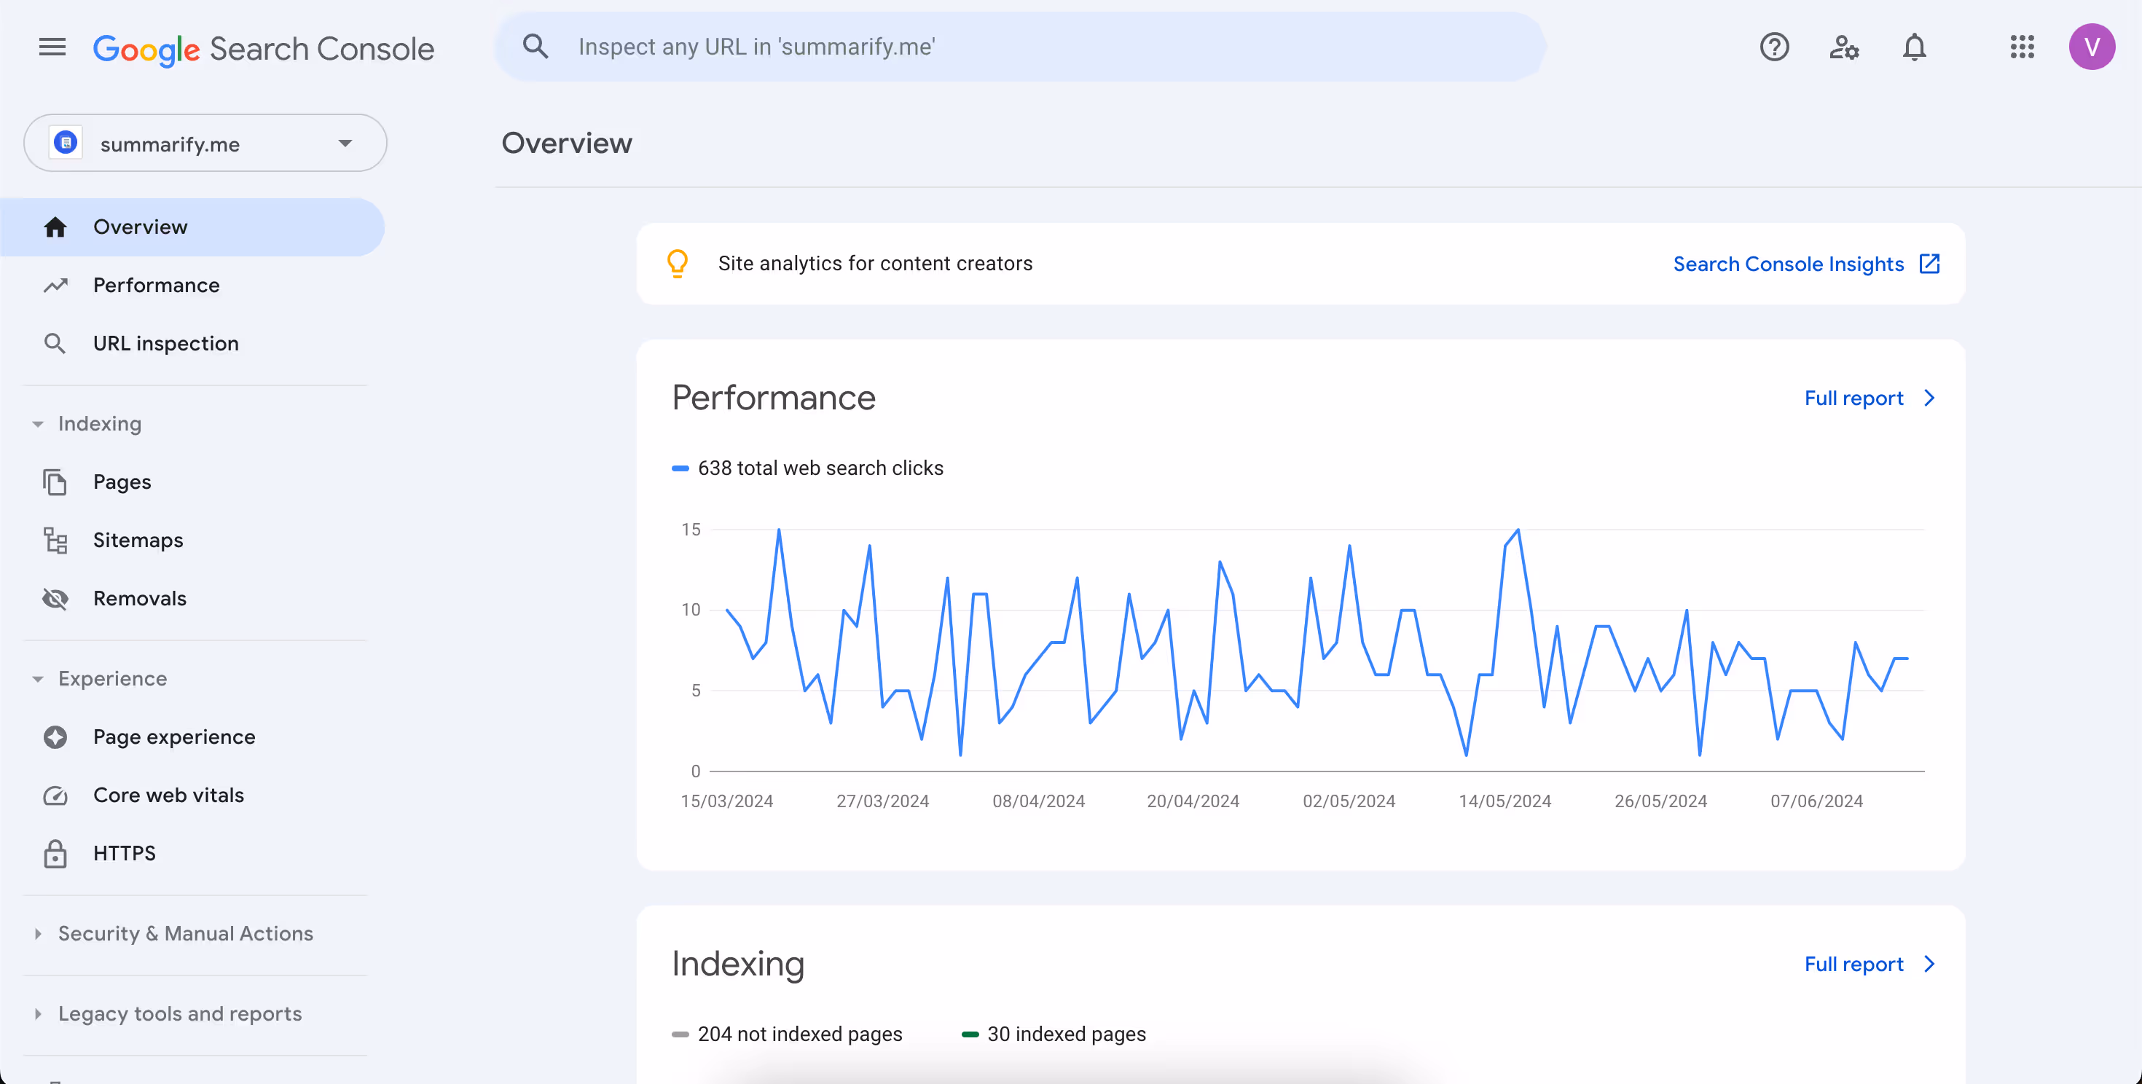Open the summarify.me property dropdown
The image size is (2142, 1084).
[205, 144]
